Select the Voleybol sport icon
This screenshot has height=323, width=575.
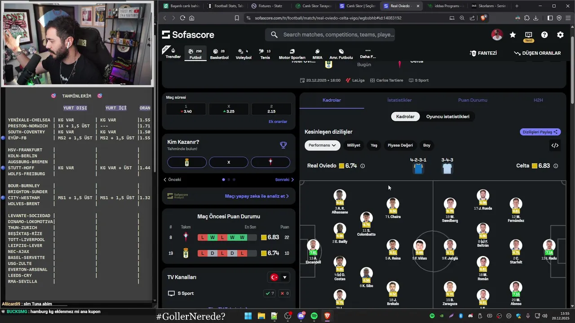[243, 53]
